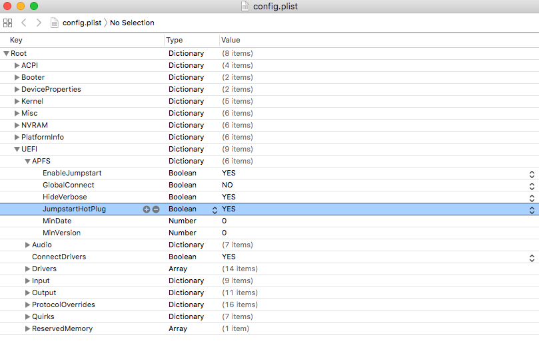The height and width of the screenshot is (347, 539).
Task: Click the config.plist file icon in jump bar
Action: (55, 23)
